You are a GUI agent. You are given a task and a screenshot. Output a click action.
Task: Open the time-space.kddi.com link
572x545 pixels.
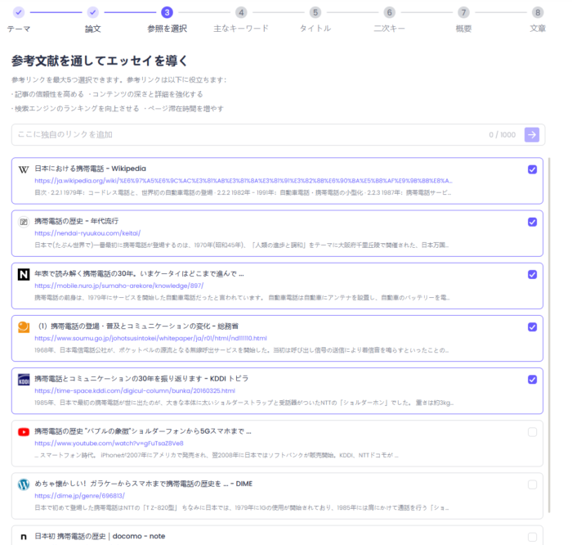[x=135, y=391]
